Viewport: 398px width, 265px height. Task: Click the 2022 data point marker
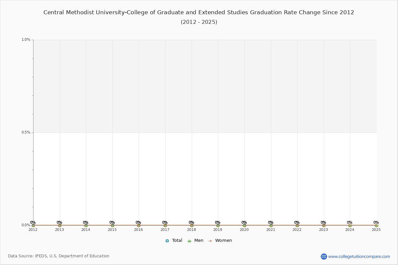coord(297,225)
